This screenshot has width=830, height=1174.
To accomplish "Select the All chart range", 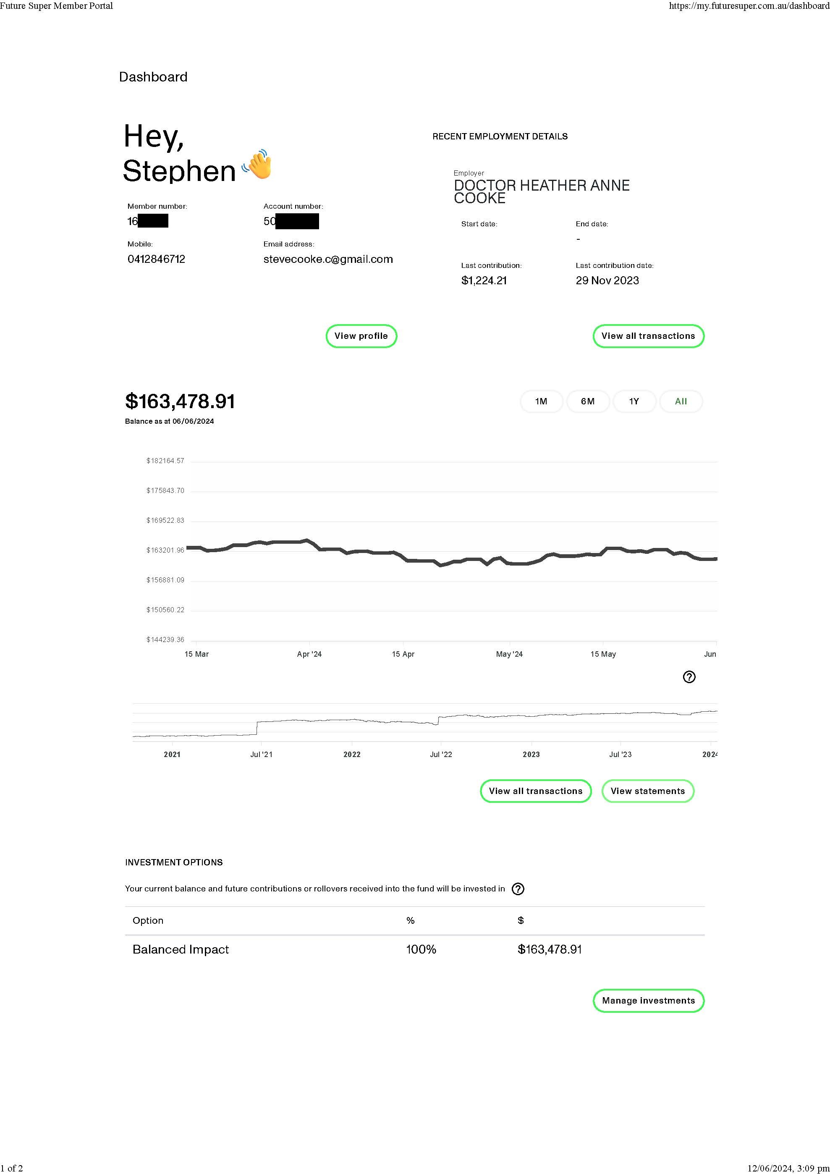I will [x=681, y=401].
